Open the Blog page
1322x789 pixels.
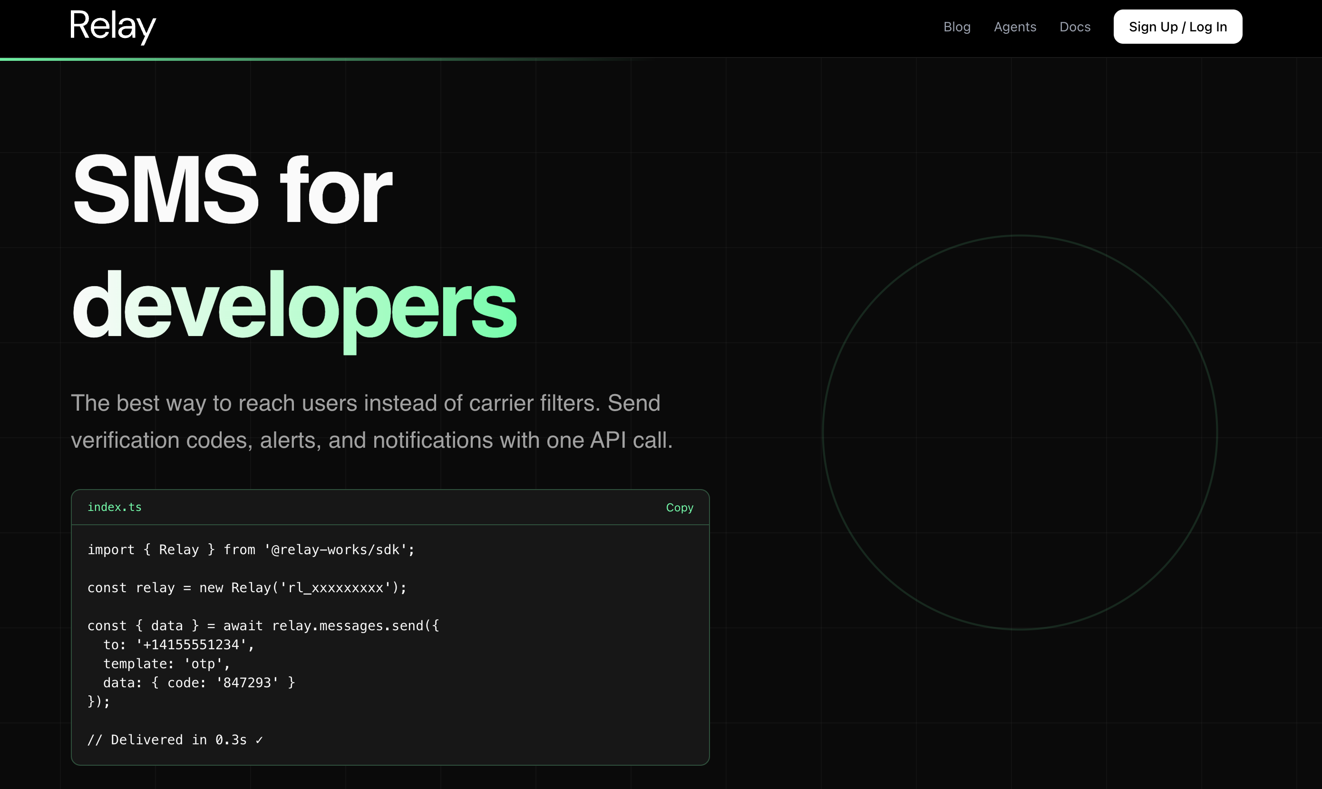coord(957,27)
